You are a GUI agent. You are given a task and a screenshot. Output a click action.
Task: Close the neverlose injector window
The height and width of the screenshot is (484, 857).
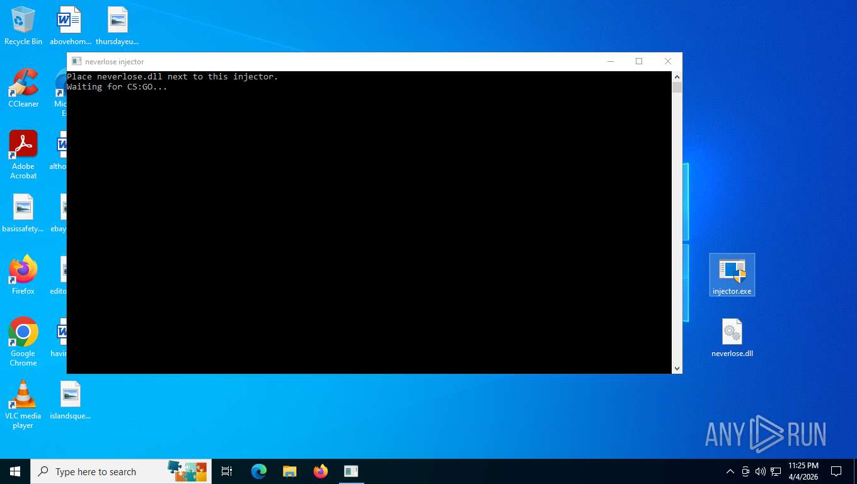pyautogui.click(x=668, y=61)
